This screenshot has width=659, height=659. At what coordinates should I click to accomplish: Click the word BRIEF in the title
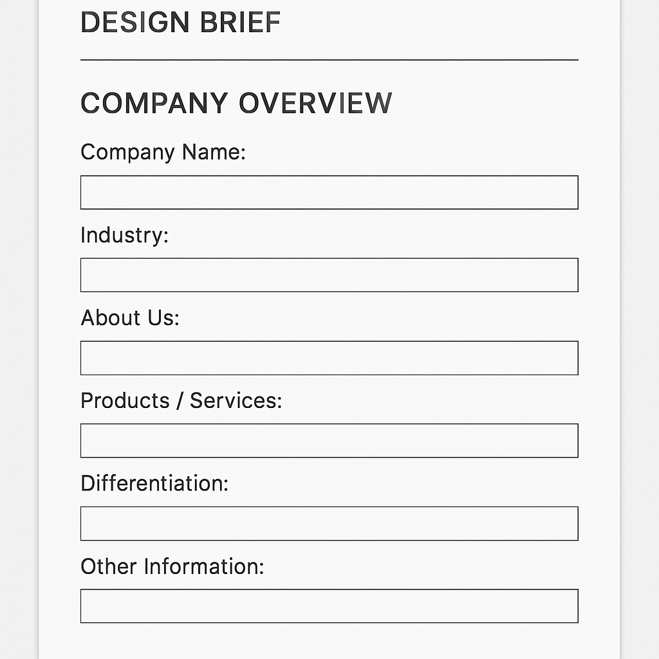coord(240,23)
